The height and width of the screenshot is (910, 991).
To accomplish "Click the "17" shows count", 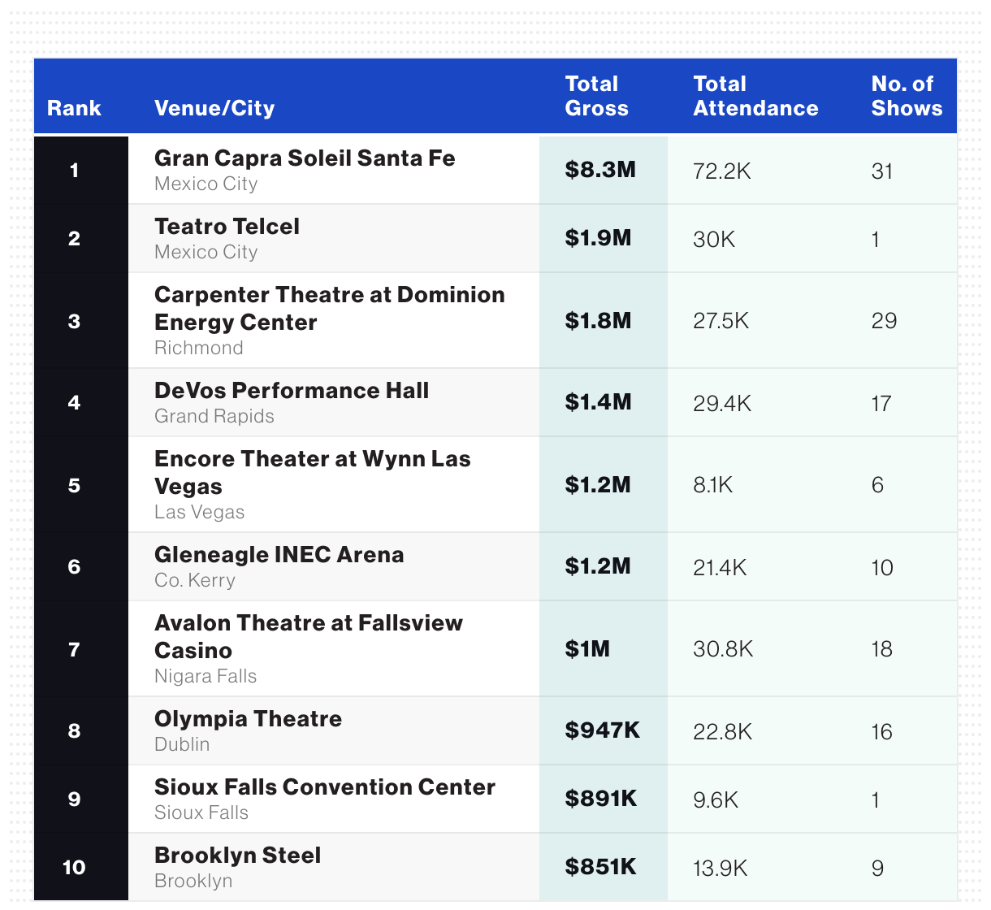I will click(x=881, y=403).
